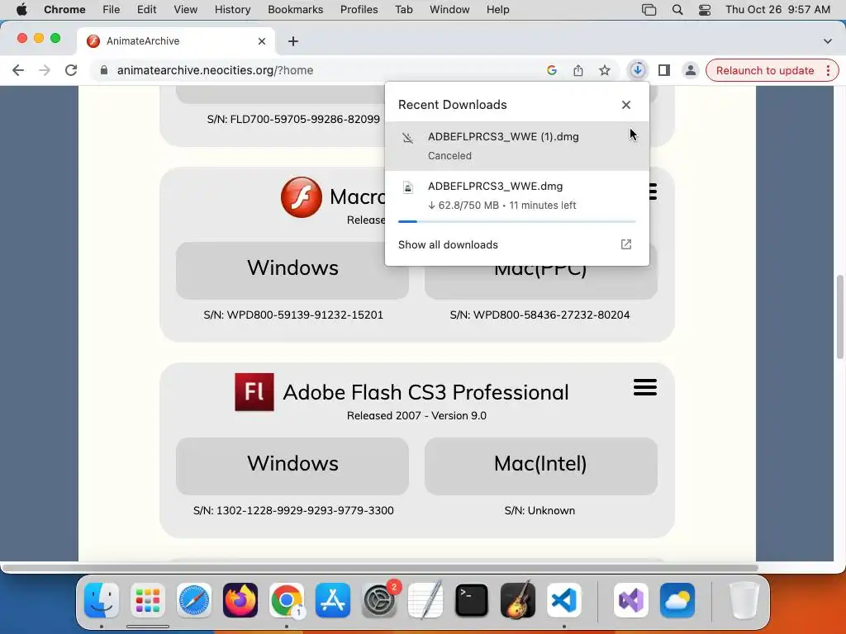The image size is (846, 634).
Task: Open Spotlight search in menu bar
Action: 677,10
